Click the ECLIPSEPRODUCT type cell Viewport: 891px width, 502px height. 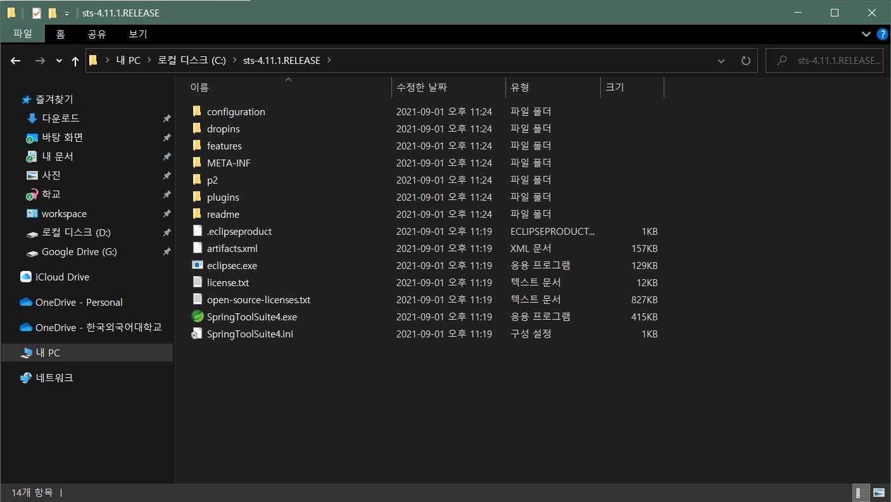pyautogui.click(x=552, y=231)
